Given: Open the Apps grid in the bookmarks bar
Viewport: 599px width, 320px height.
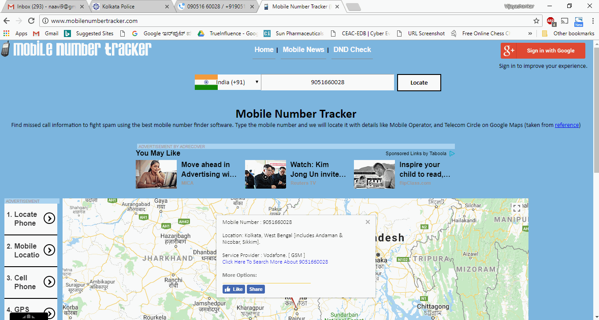Looking at the screenshot, I should click(6, 33).
